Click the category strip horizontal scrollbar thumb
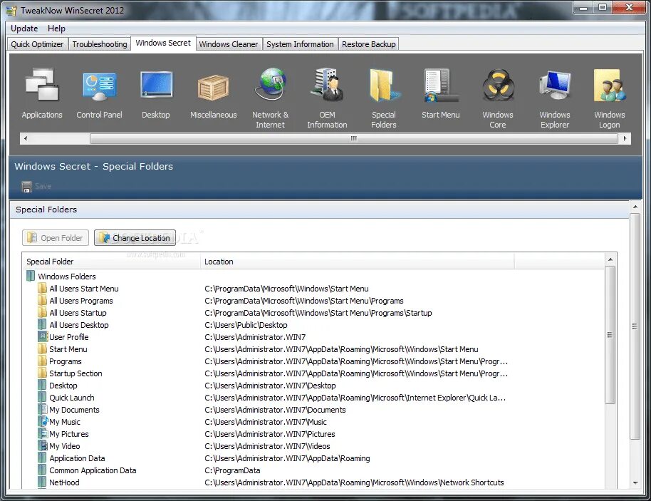The height and width of the screenshot is (501, 651). point(354,138)
